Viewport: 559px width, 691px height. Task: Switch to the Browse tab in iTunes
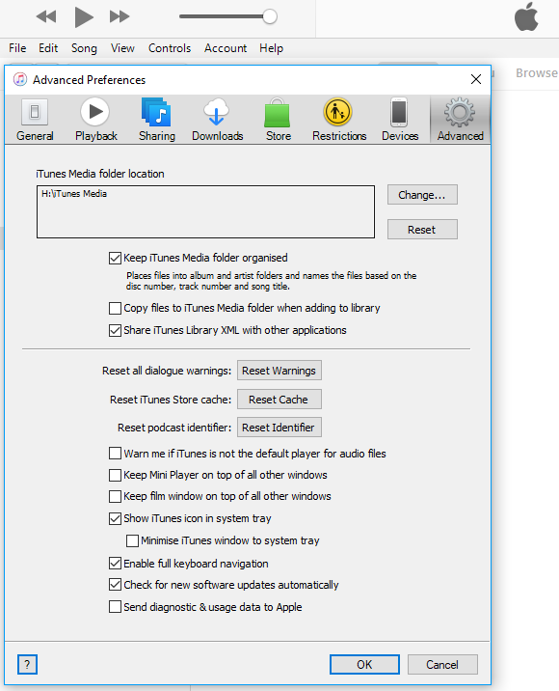point(537,73)
